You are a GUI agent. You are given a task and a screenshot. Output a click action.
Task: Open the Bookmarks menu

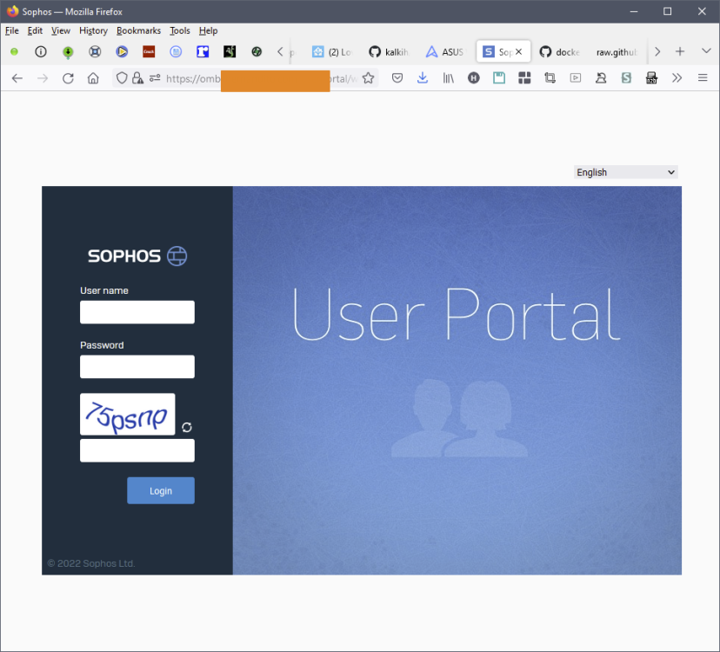coord(138,30)
